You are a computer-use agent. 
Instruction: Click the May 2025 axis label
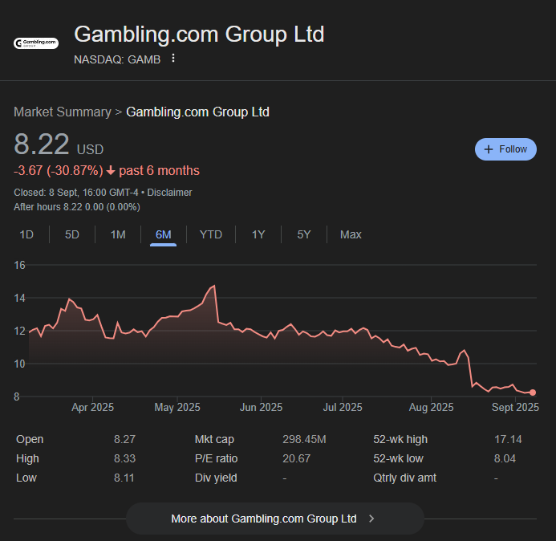click(x=177, y=407)
